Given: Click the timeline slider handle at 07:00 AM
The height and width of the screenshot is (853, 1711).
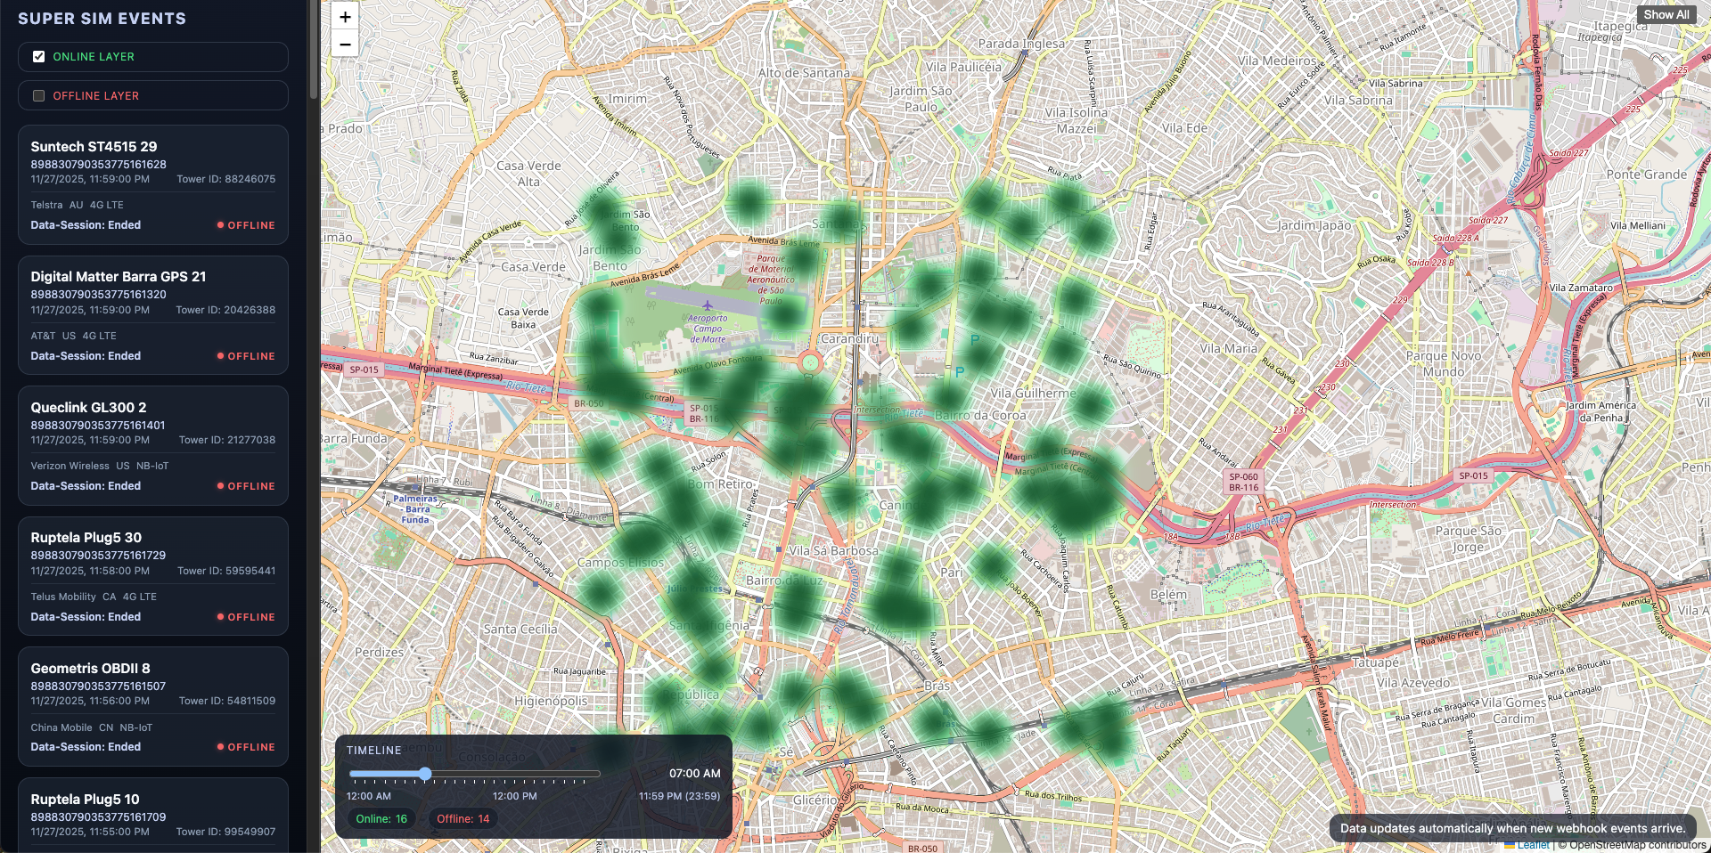Looking at the screenshot, I should (x=425, y=774).
